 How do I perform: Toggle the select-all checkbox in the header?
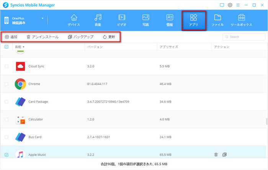click(7, 47)
